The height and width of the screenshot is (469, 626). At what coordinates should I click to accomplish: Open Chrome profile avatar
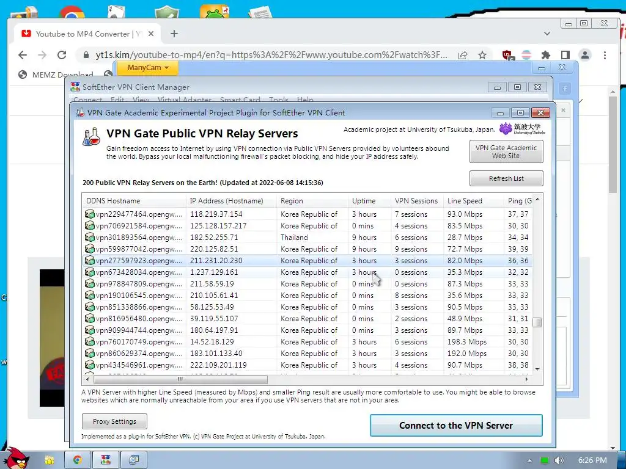585,55
